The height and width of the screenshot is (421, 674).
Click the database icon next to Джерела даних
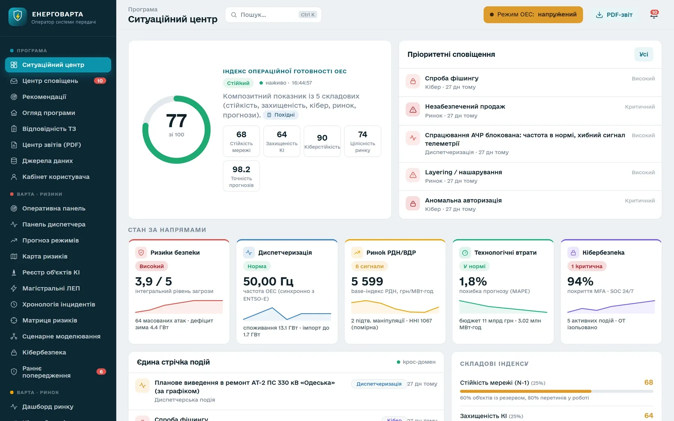[14, 161]
